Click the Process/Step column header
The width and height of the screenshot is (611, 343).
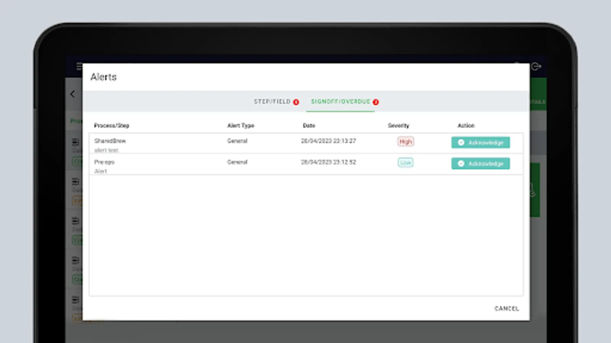click(112, 125)
